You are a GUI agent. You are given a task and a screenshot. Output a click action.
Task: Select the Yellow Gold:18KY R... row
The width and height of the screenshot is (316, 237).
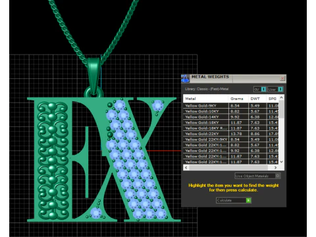[231, 128]
